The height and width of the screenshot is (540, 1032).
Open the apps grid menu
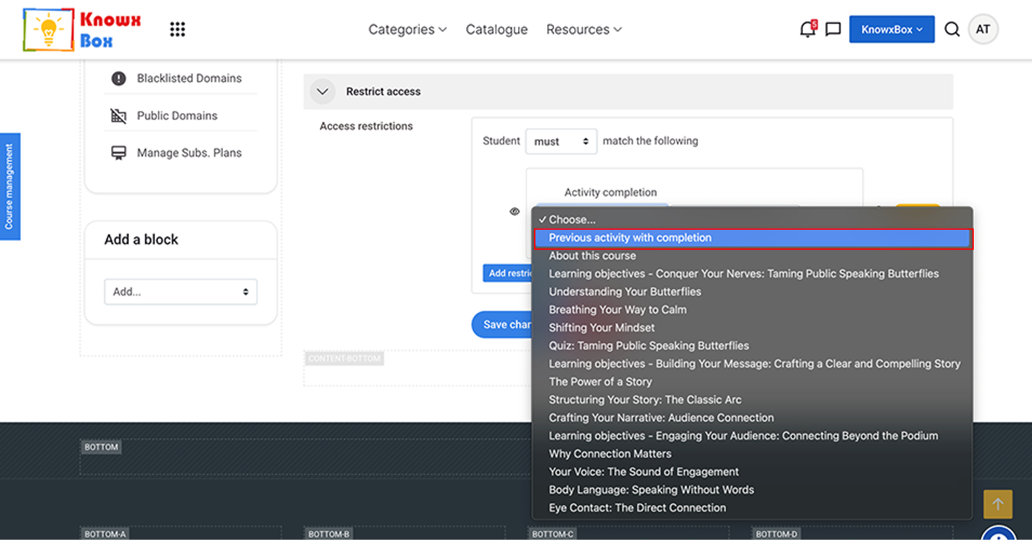coord(177,29)
